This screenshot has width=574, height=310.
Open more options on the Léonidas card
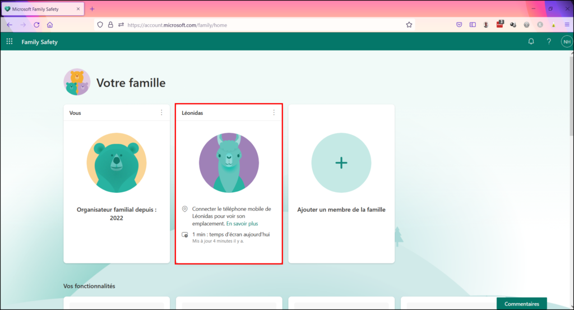click(274, 113)
